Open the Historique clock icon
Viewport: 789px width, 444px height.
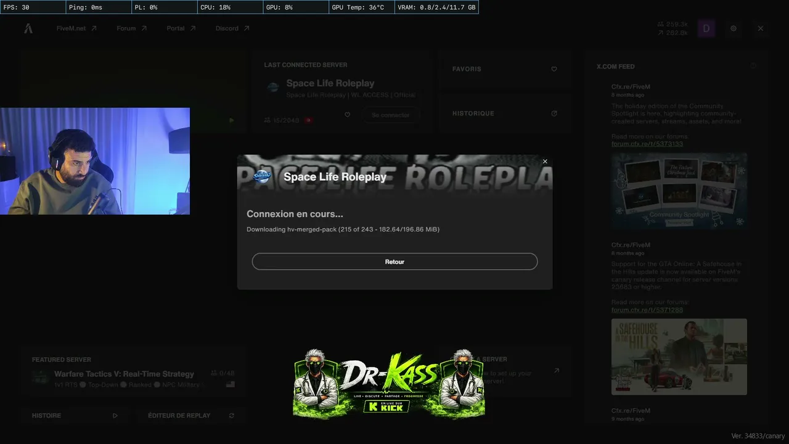tap(554, 113)
